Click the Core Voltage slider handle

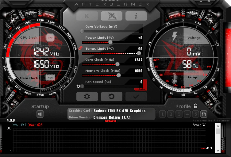tap(82, 31)
